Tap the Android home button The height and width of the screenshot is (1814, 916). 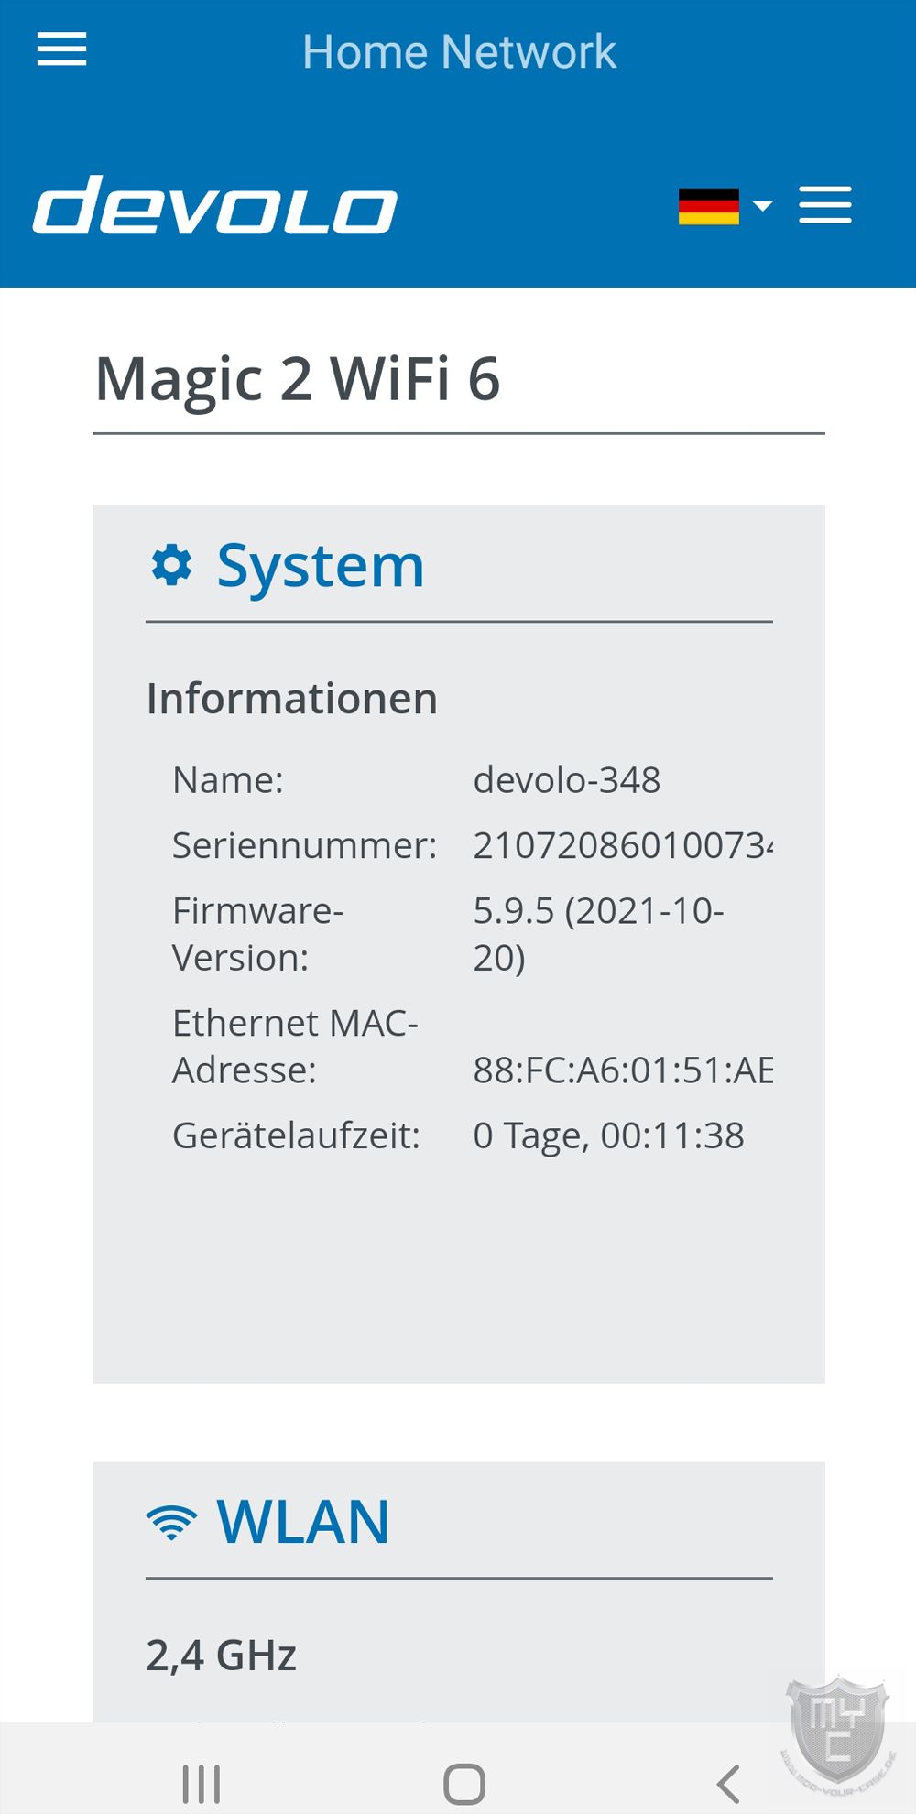(x=464, y=1784)
